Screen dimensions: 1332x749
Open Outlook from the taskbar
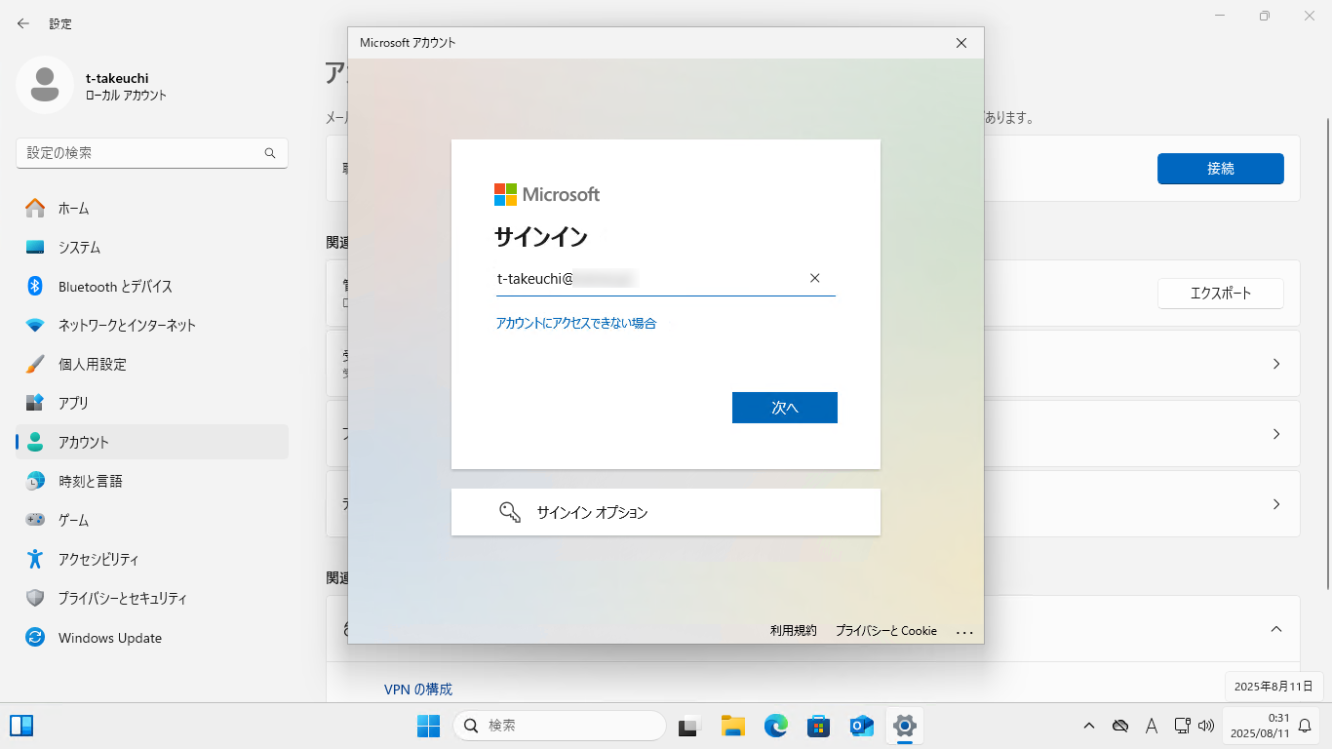(x=862, y=726)
